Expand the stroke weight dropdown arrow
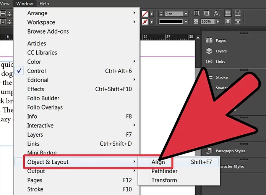The width and height of the screenshot is (266, 195). point(186,14)
